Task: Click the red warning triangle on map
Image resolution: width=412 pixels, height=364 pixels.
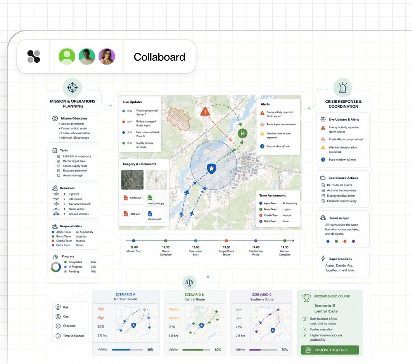Action: click(205, 112)
